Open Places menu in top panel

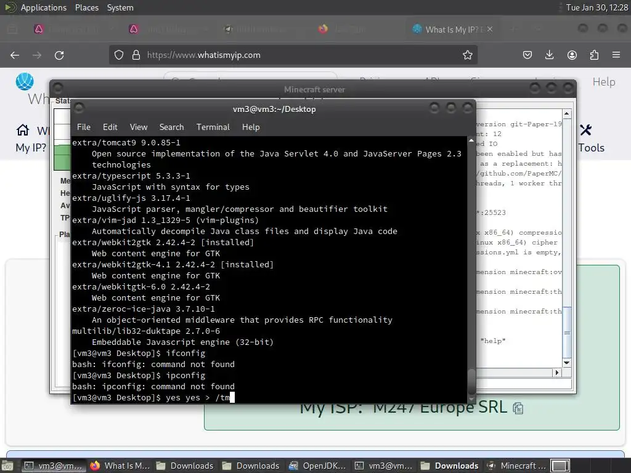[86, 7]
